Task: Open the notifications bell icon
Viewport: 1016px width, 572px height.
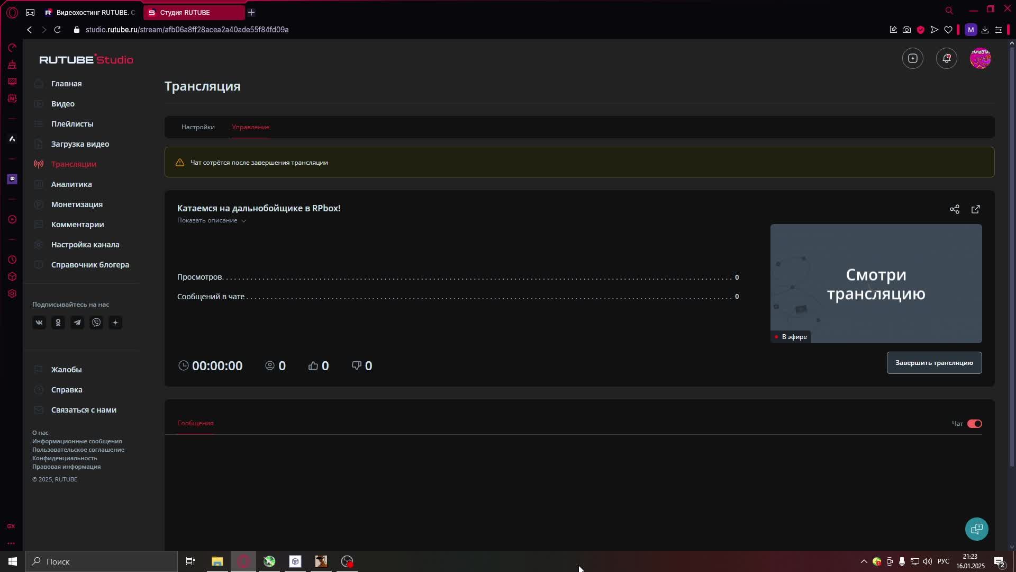Action: point(946,58)
